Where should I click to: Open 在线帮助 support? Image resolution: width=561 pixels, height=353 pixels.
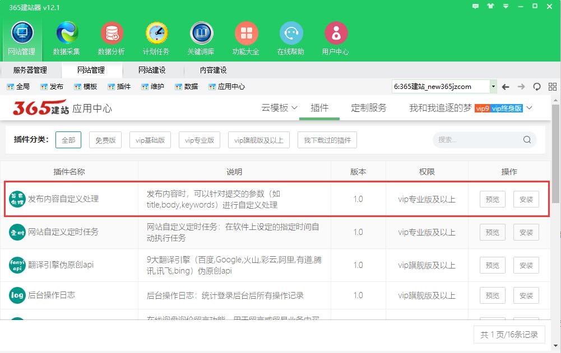[290, 39]
